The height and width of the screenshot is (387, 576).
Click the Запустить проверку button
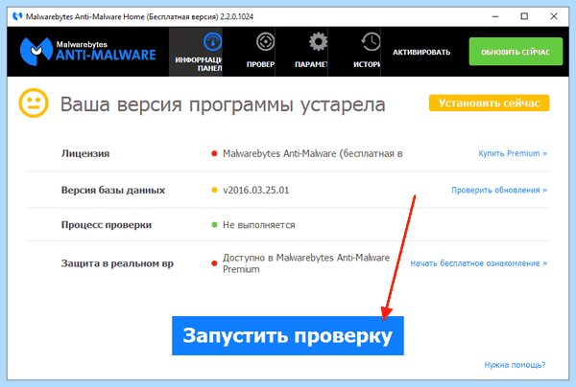pyautogui.click(x=288, y=335)
